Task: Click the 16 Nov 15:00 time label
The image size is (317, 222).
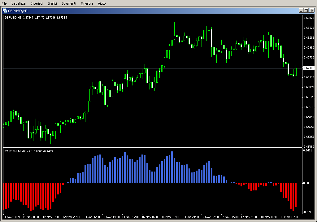Action: [170, 217]
